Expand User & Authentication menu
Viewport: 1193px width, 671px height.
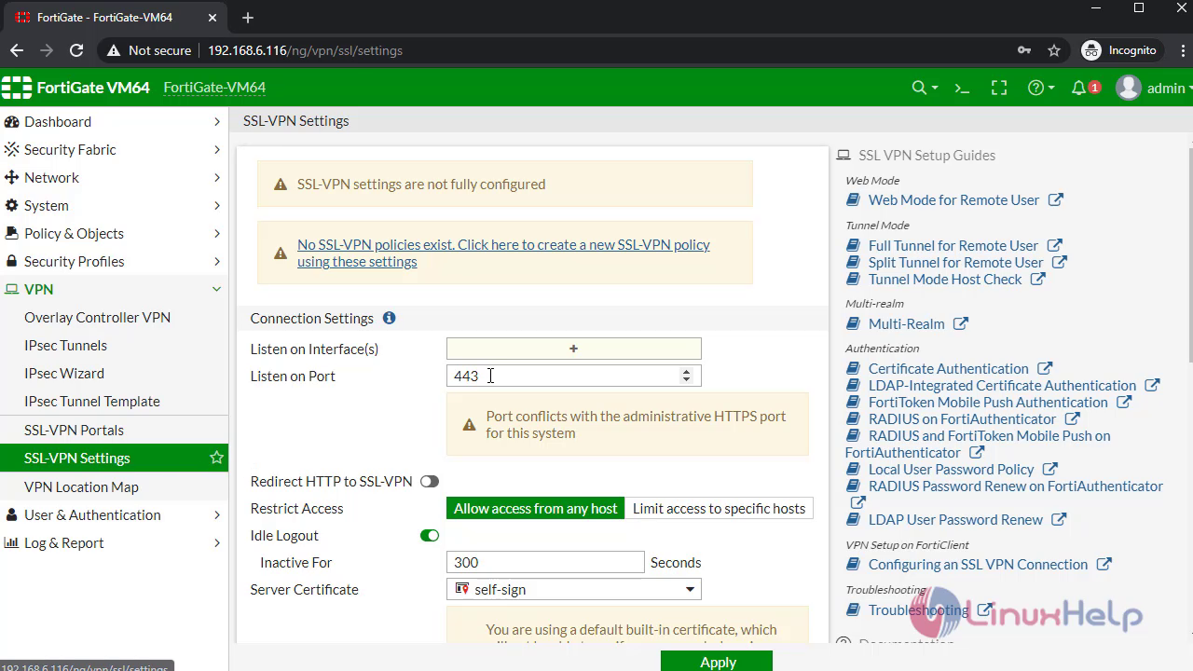[x=114, y=514]
